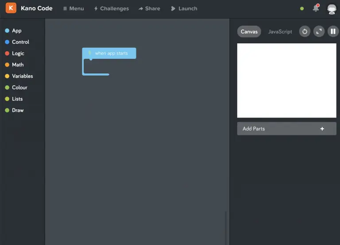
Task: Expand the App blocks category
Action: pyautogui.click(x=16, y=31)
